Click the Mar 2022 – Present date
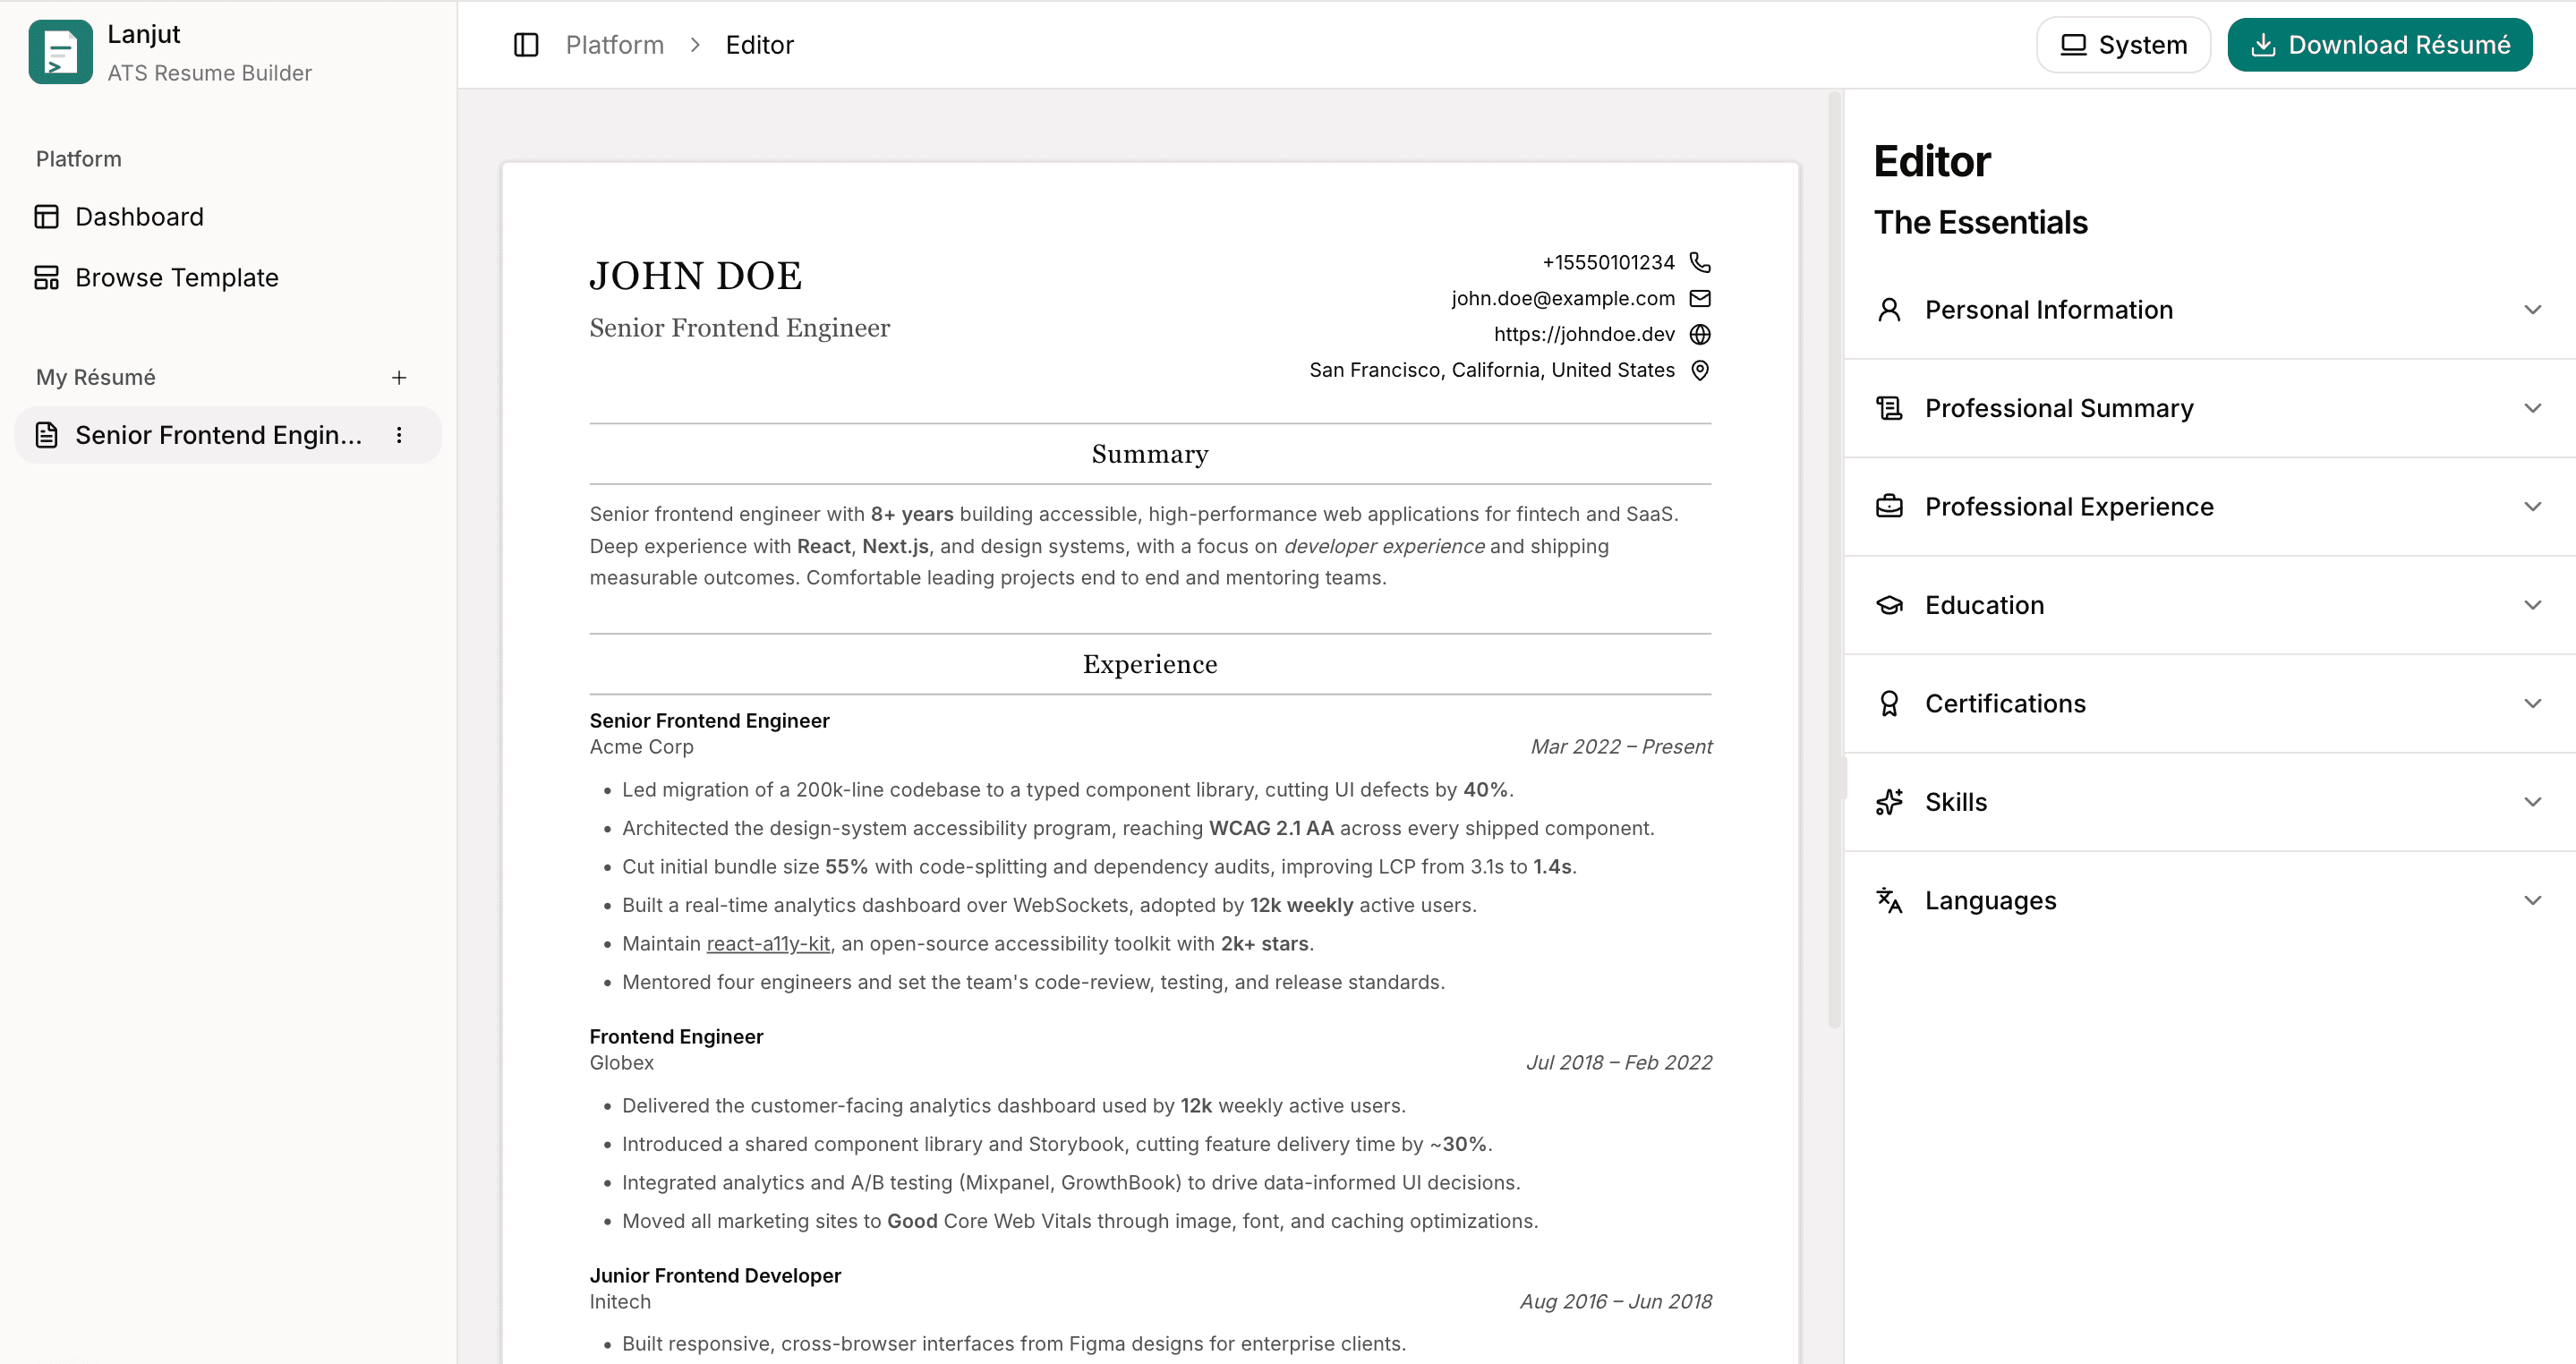Viewport: 2576px width, 1364px height. tap(1621, 746)
